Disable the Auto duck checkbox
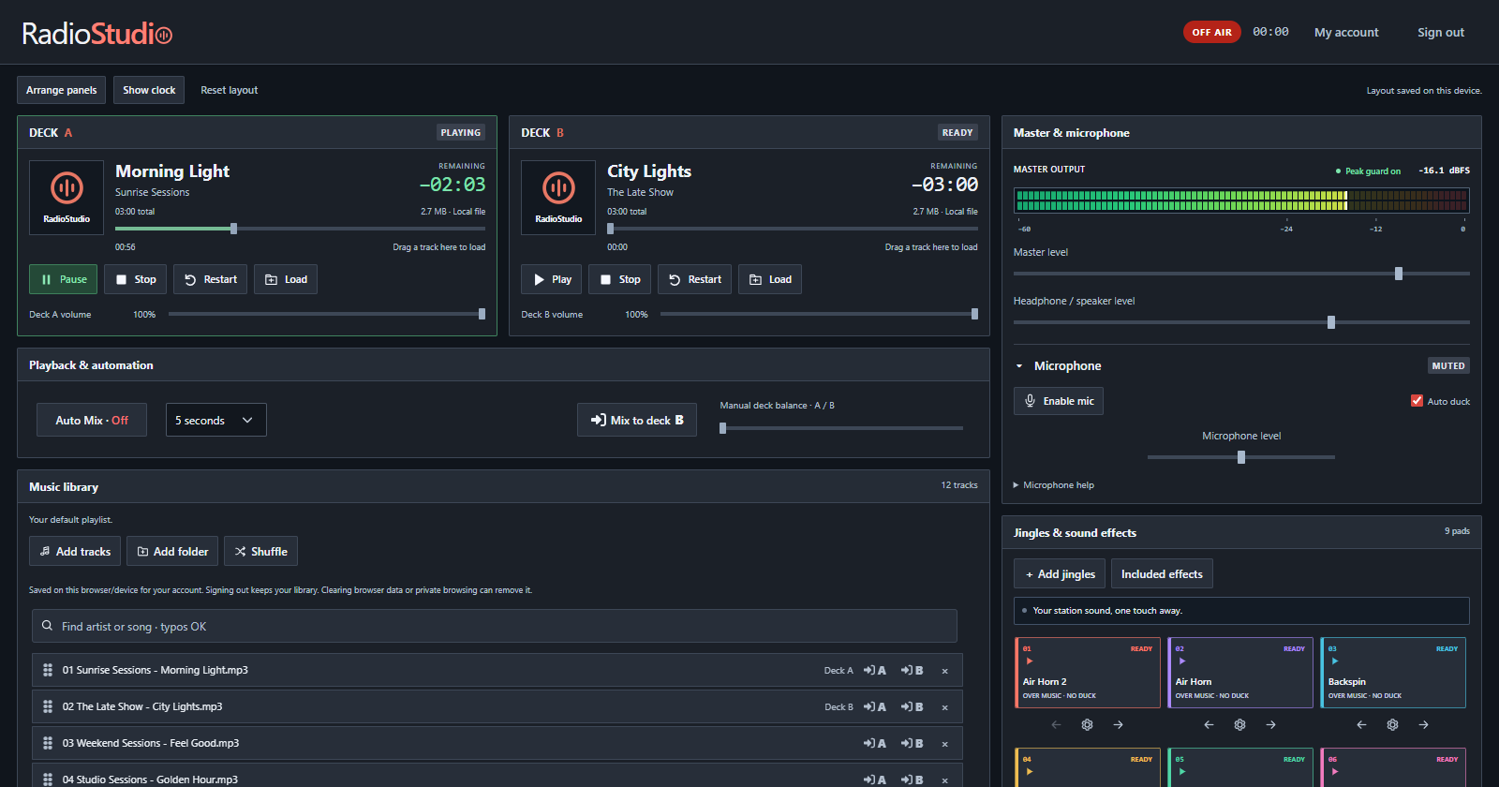This screenshot has height=787, width=1499. pyautogui.click(x=1417, y=401)
